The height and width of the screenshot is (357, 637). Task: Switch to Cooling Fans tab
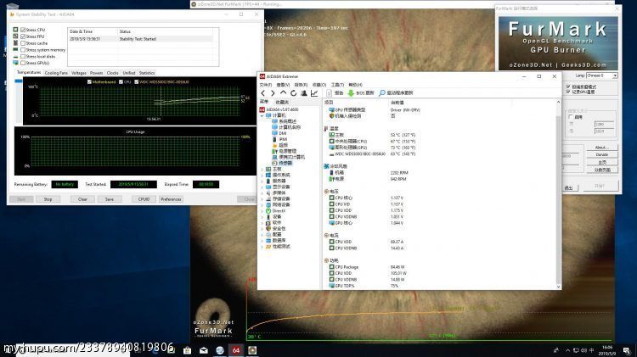(56, 73)
